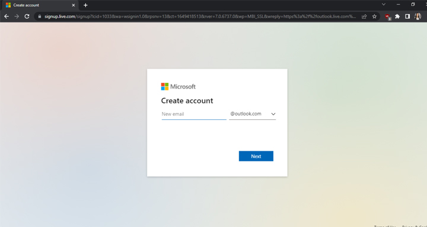Open the Extensions puzzle piece menu
This screenshot has height=227, width=427.
coord(397,17)
